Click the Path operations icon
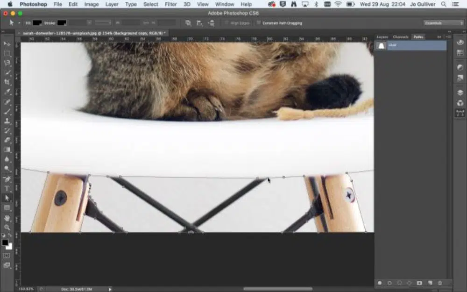467x292 pixels. coord(188,23)
